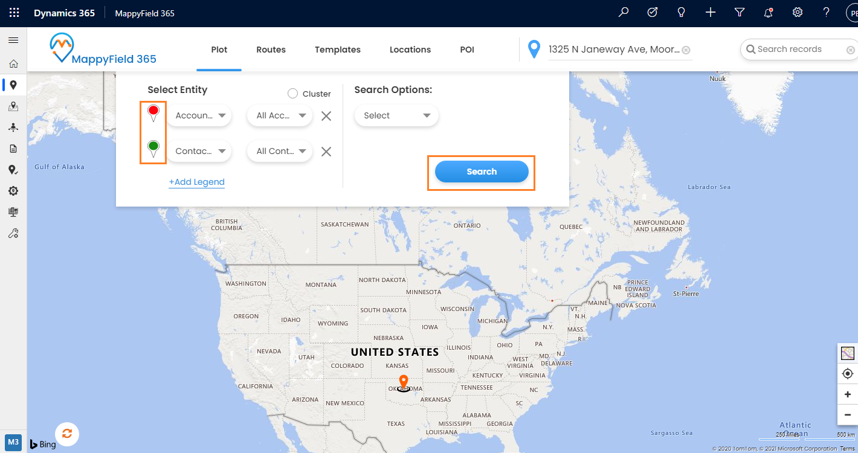Switch to the Routes tab
858x453 pixels.
[271, 50]
